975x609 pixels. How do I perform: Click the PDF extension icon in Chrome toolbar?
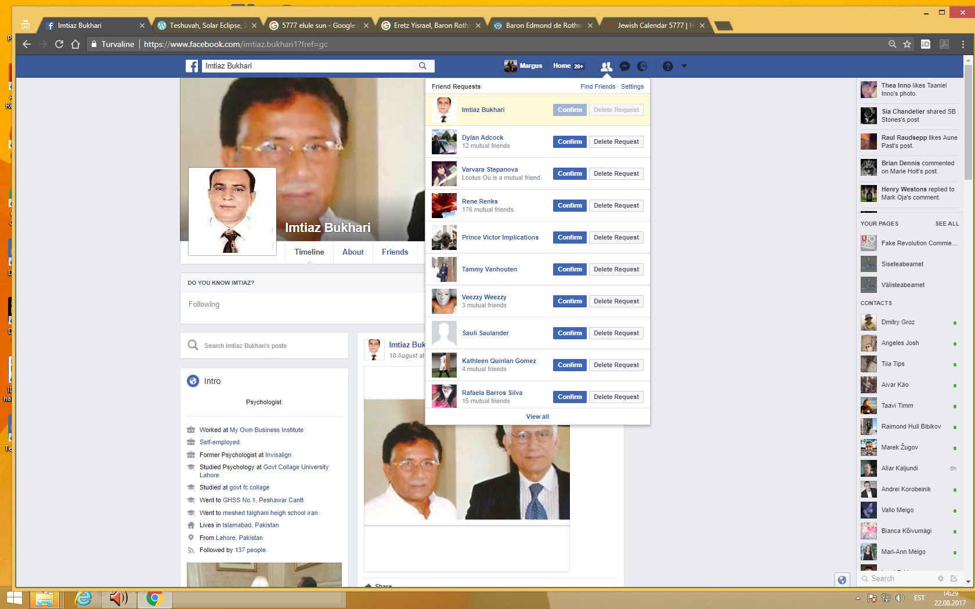(x=944, y=44)
